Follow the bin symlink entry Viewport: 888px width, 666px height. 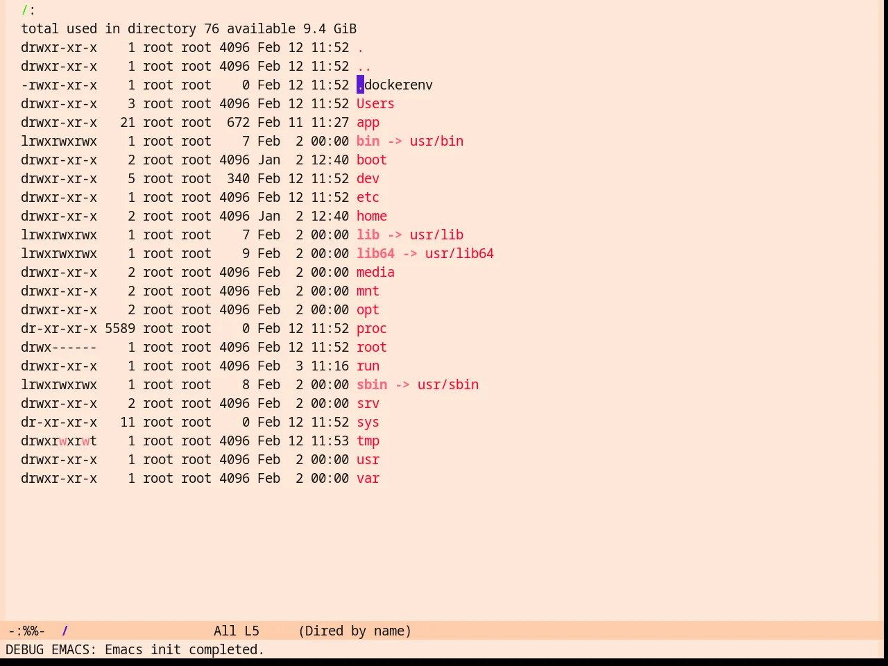[368, 142]
